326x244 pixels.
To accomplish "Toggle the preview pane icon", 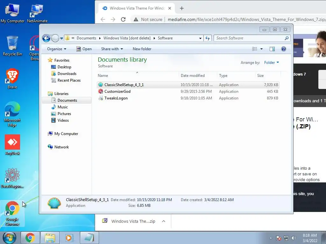I will coord(272,49).
